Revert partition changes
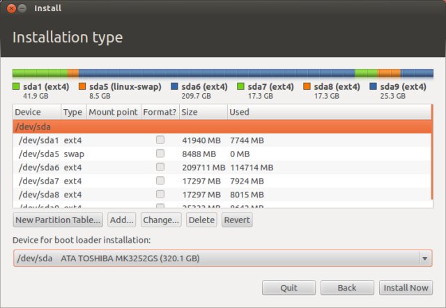446x308 pixels. click(x=237, y=220)
